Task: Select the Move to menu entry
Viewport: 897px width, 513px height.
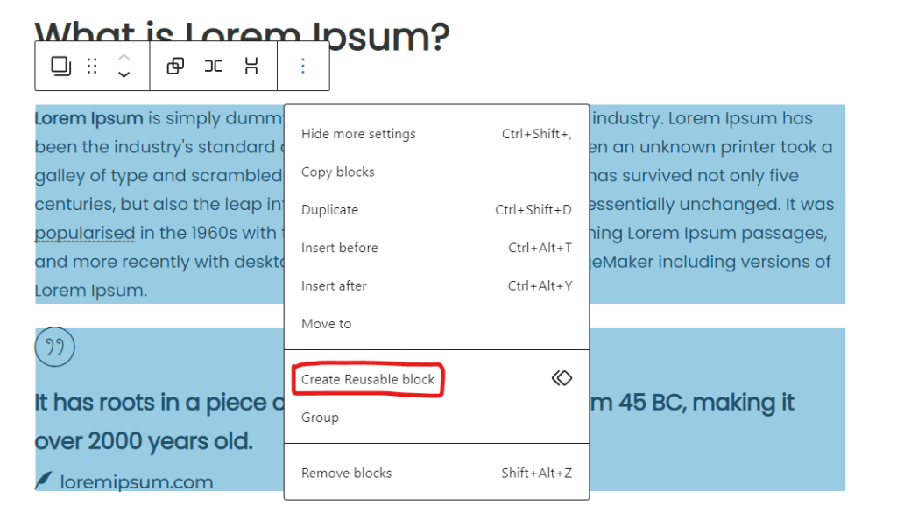Action: [x=436, y=324]
